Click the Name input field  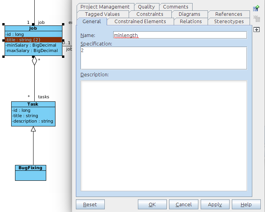(x=180, y=35)
